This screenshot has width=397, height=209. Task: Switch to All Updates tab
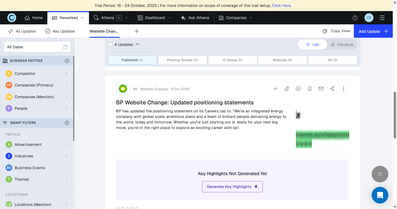pos(22,31)
